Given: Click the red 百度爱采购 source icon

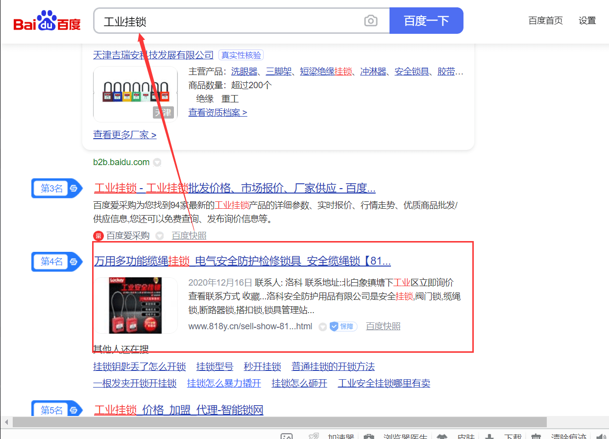Looking at the screenshot, I should pos(98,236).
